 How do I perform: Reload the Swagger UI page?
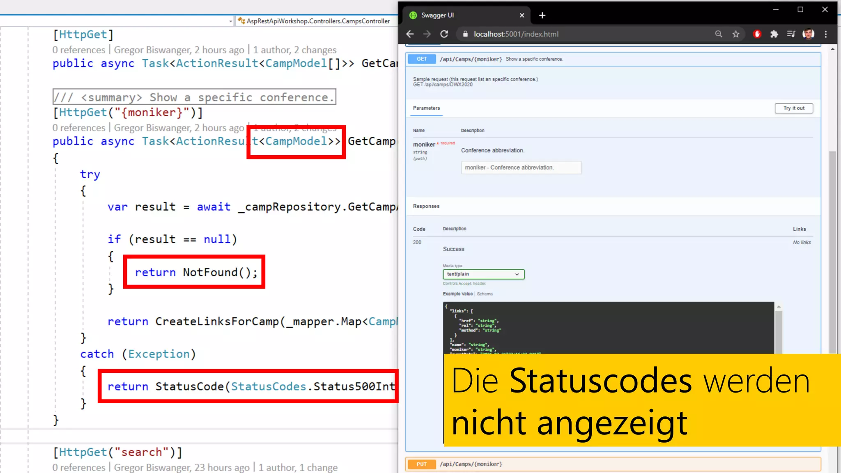[444, 34]
